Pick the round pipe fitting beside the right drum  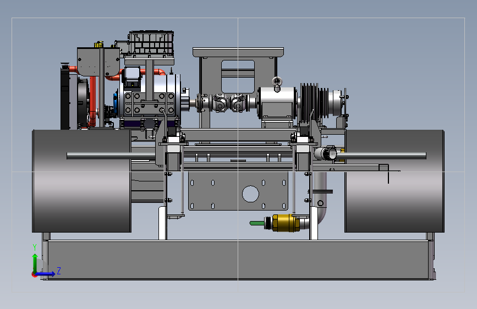click(326, 153)
